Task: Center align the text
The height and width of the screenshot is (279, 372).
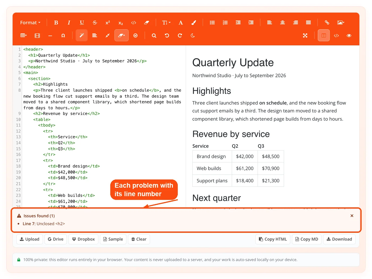Action: (x=282, y=23)
